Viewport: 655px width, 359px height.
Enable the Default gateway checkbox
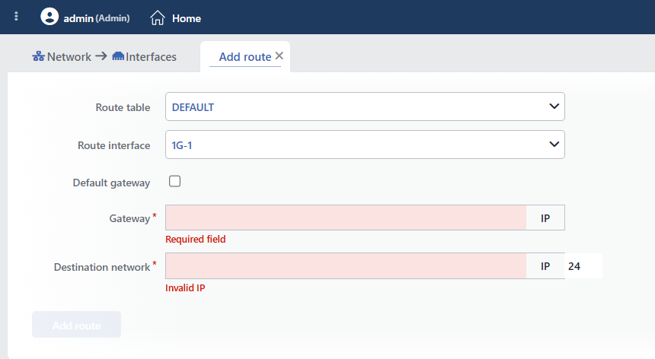pos(174,181)
